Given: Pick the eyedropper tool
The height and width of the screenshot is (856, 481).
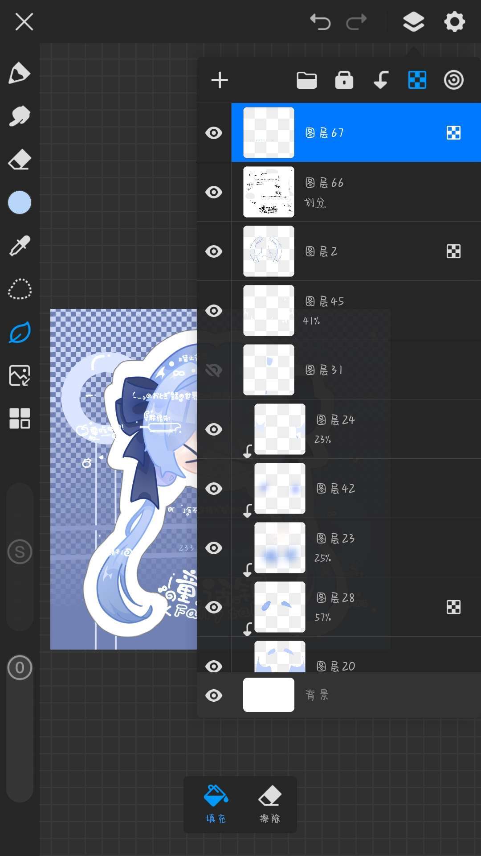Looking at the screenshot, I should pos(20,246).
